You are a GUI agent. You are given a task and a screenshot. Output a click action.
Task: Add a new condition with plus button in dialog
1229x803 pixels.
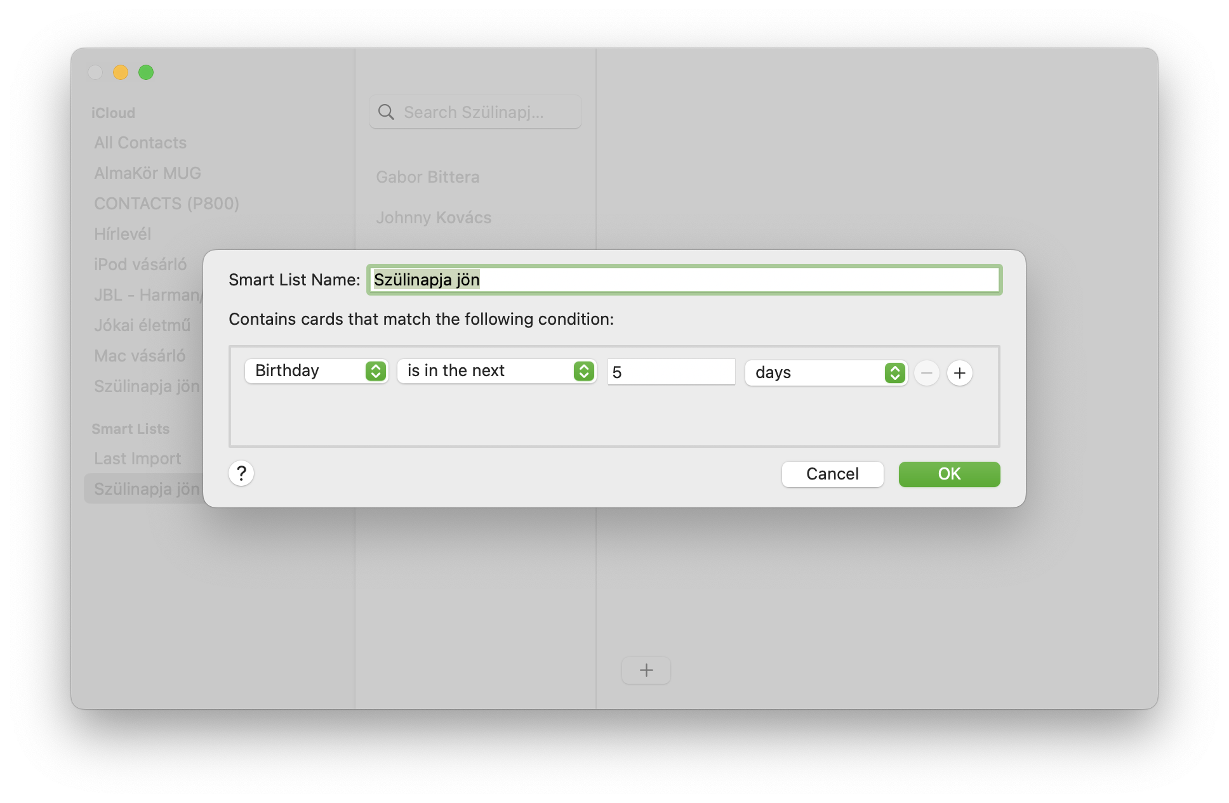(959, 373)
